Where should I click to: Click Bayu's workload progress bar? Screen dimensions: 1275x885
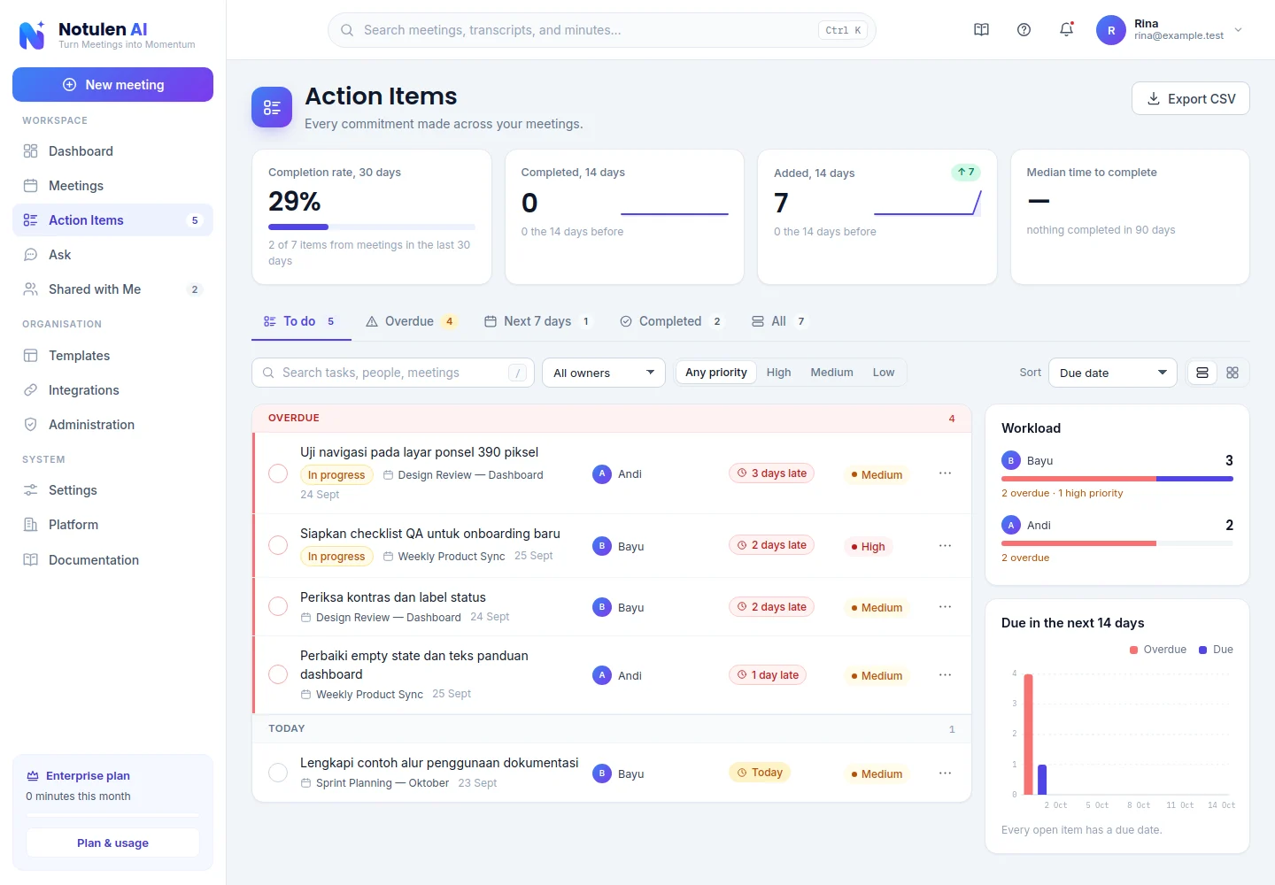point(1117,479)
